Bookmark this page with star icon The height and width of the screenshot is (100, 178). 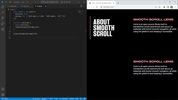pos(159,7)
